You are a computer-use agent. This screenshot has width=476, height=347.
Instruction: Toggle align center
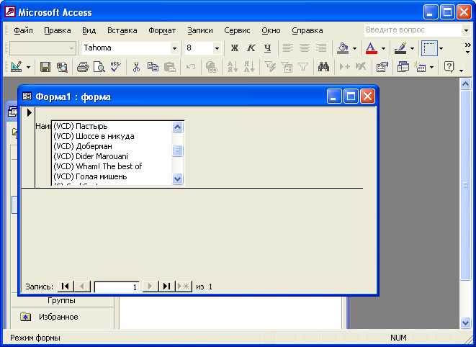(305, 48)
